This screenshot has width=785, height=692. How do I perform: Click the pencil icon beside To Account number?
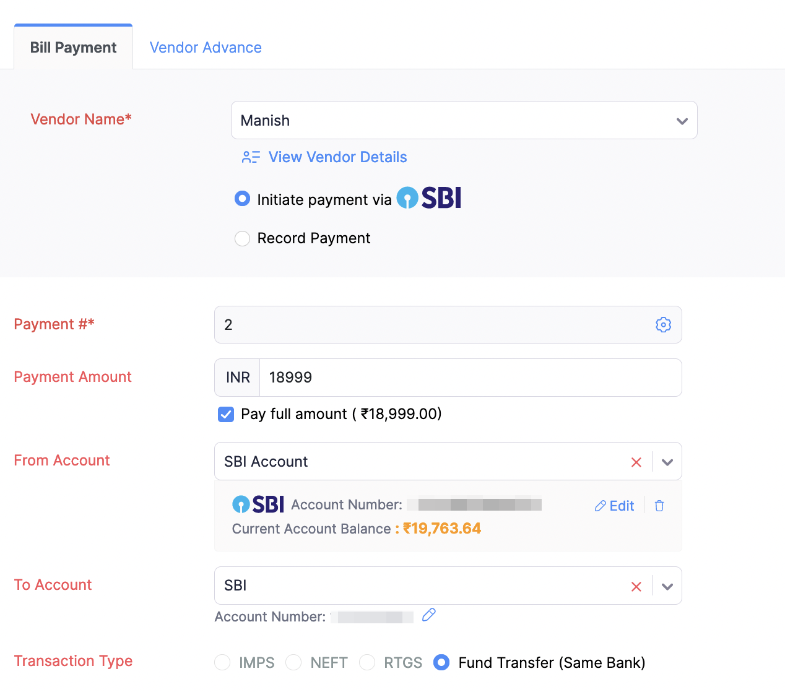click(428, 615)
